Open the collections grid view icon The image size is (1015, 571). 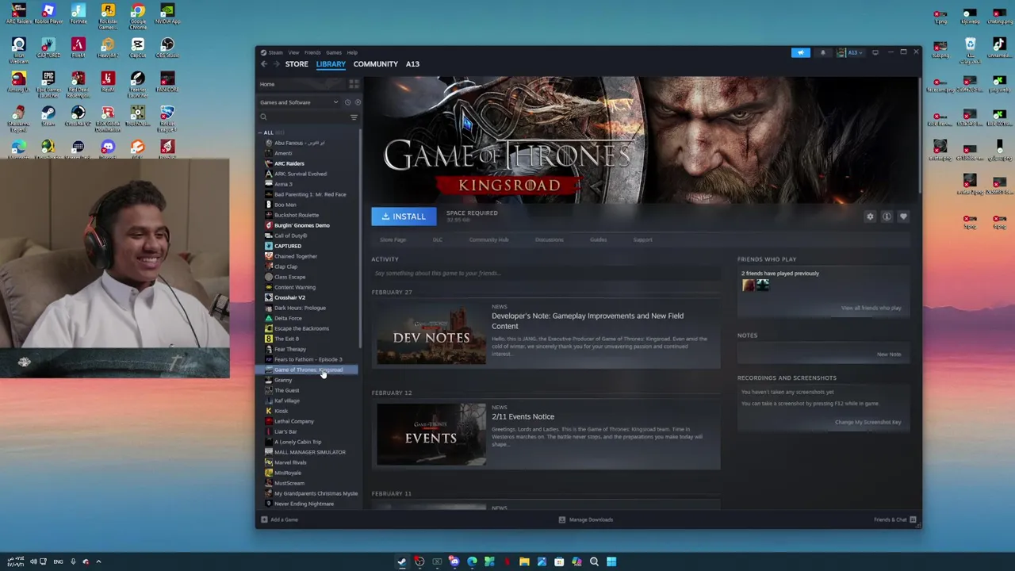click(354, 84)
